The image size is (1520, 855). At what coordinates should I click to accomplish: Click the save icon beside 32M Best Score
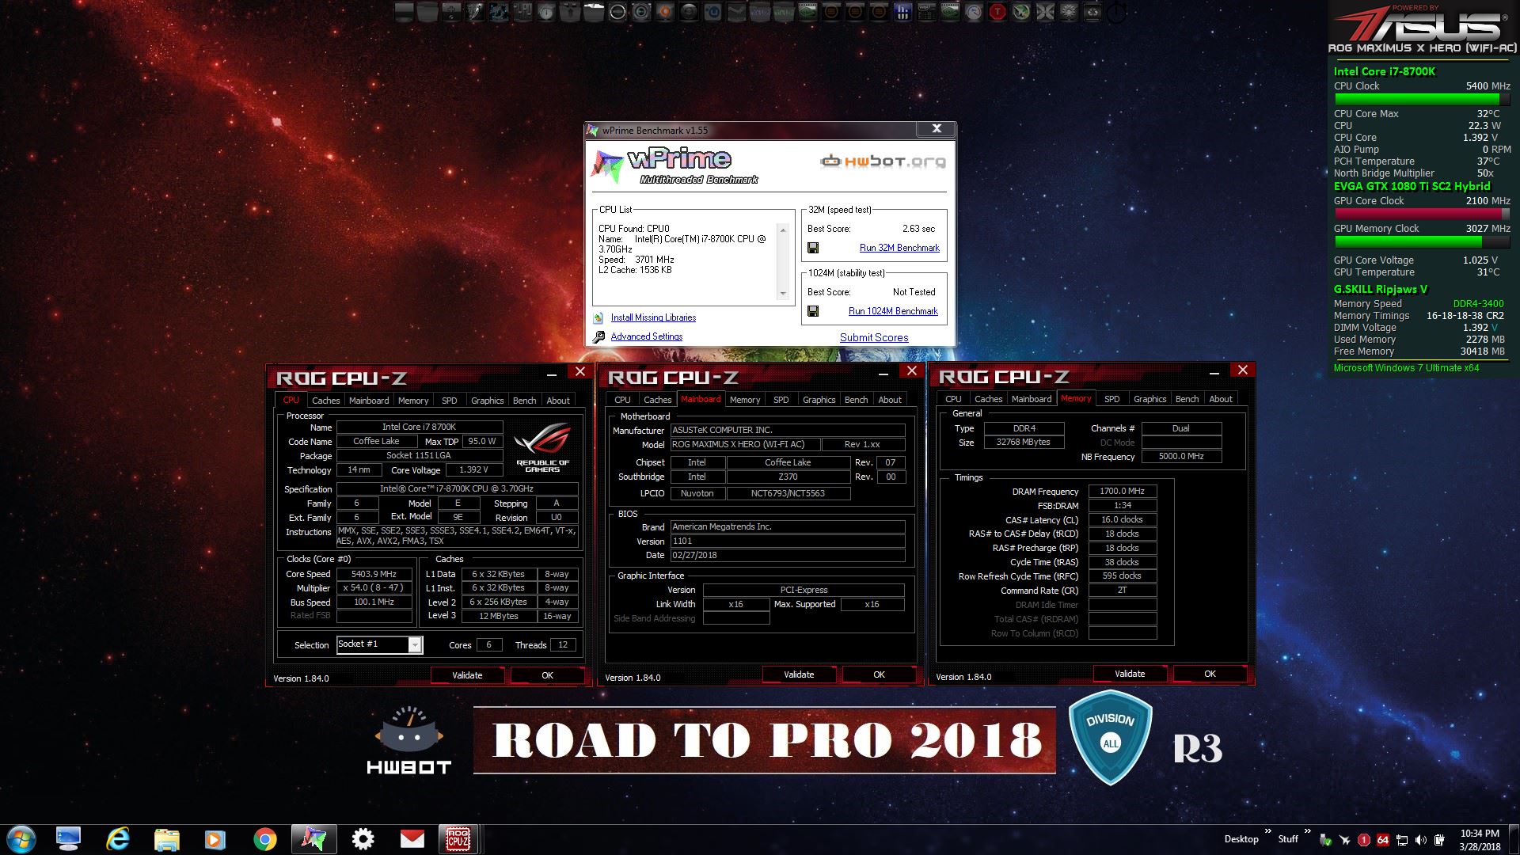(x=813, y=248)
